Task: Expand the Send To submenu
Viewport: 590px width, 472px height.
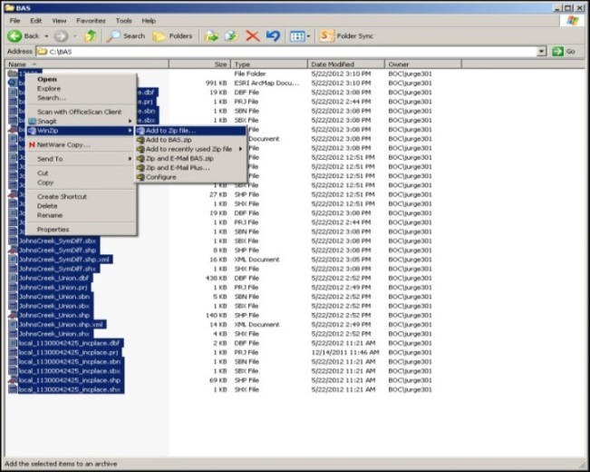Action: pos(50,159)
